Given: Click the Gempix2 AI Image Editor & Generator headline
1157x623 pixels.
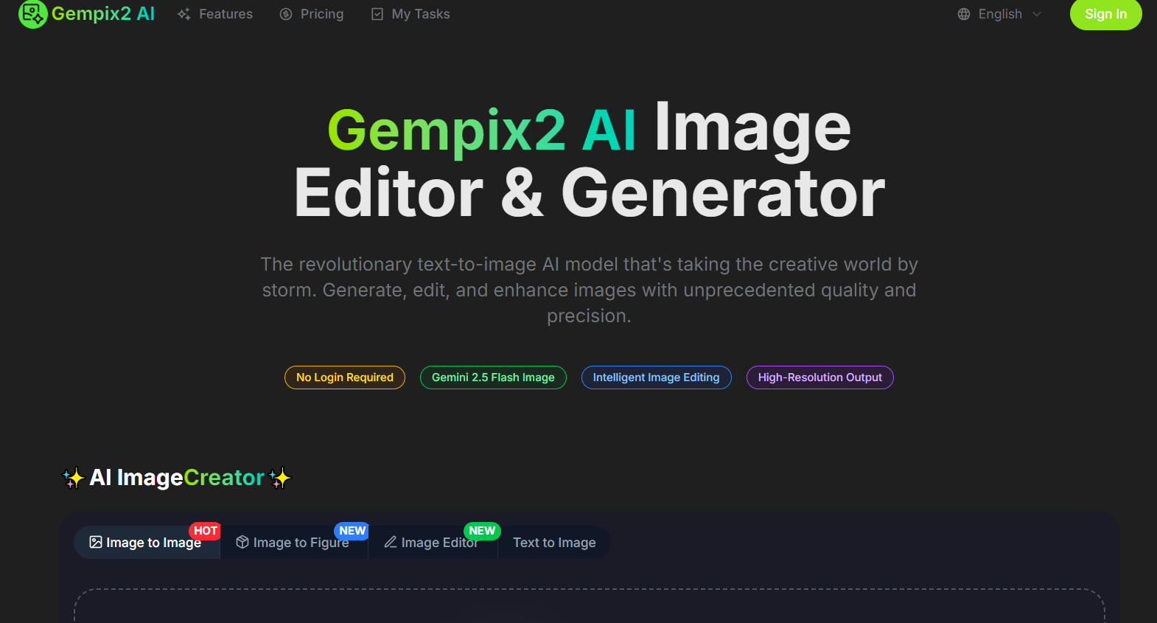Looking at the screenshot, I should pyautogui.click(x=590, y=161).
